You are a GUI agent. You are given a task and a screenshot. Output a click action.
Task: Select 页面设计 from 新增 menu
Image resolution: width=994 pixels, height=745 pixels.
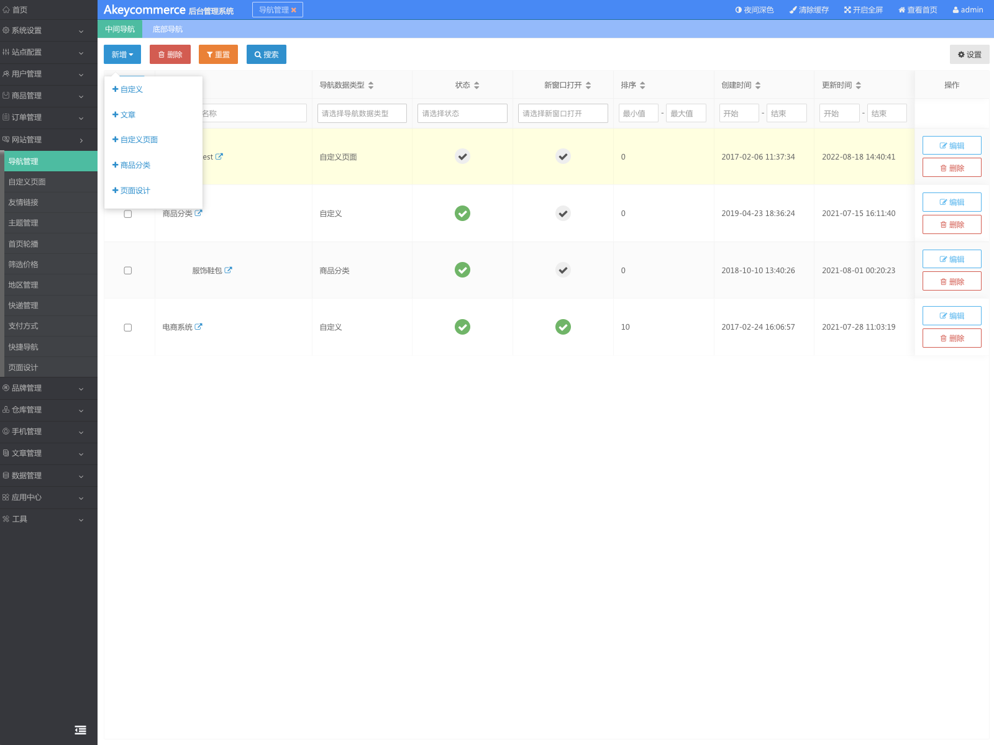(153, 191)
